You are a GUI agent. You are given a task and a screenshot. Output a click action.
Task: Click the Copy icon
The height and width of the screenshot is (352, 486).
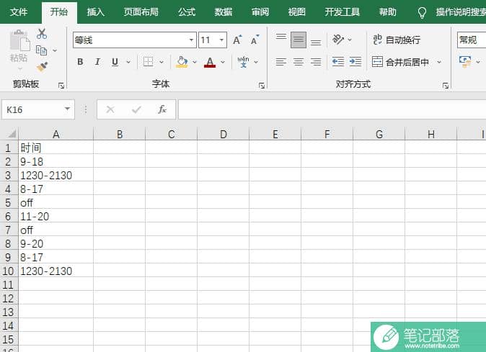pyautogui.click(x=41, y=50)
